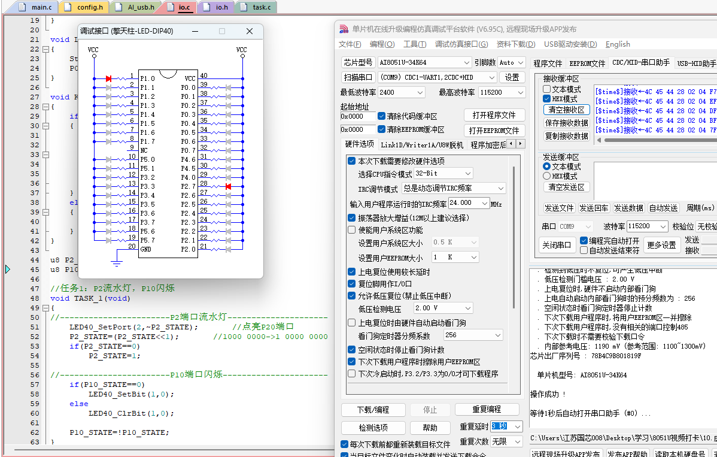Click 打开程序文件 button
The height and width of the screenshot is (457, 717).
[494, 115]
